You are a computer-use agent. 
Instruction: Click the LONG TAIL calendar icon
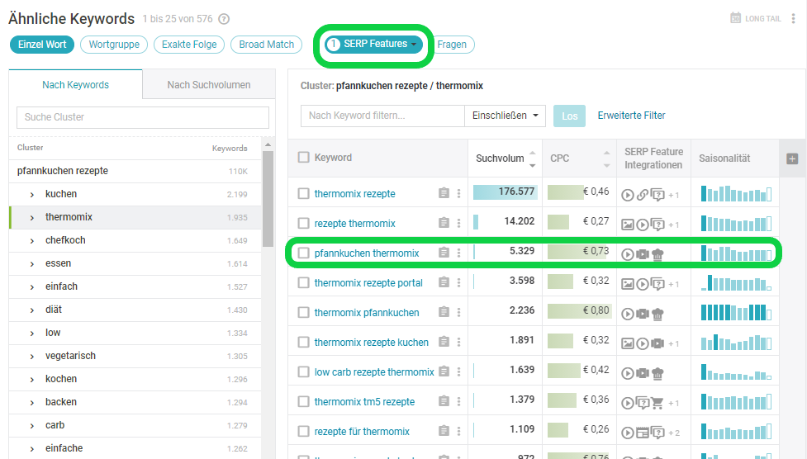click(735, 18)
